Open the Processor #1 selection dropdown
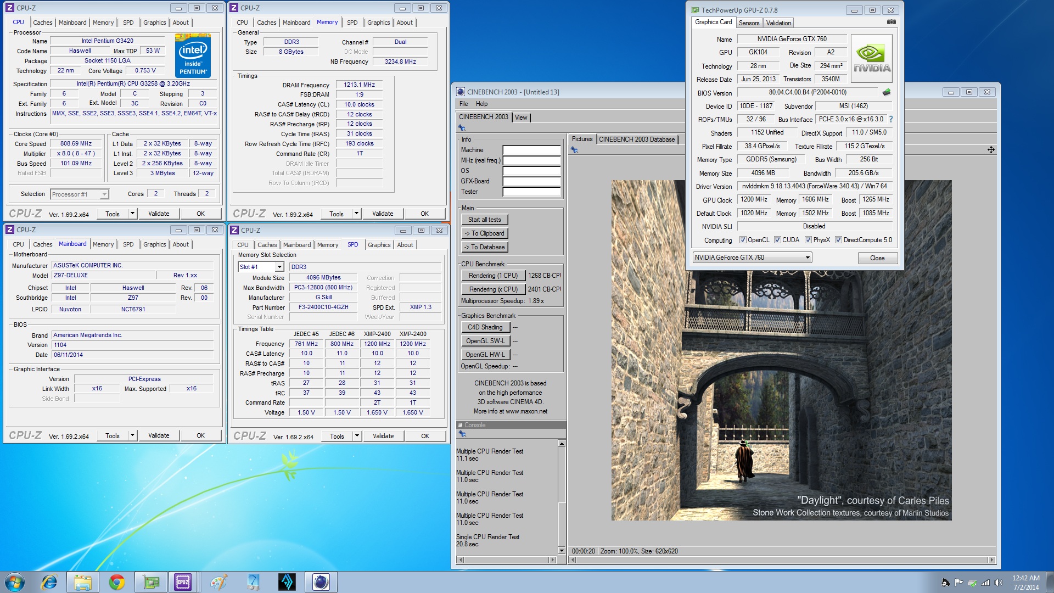1054x593 pixels. coord(80,194)
